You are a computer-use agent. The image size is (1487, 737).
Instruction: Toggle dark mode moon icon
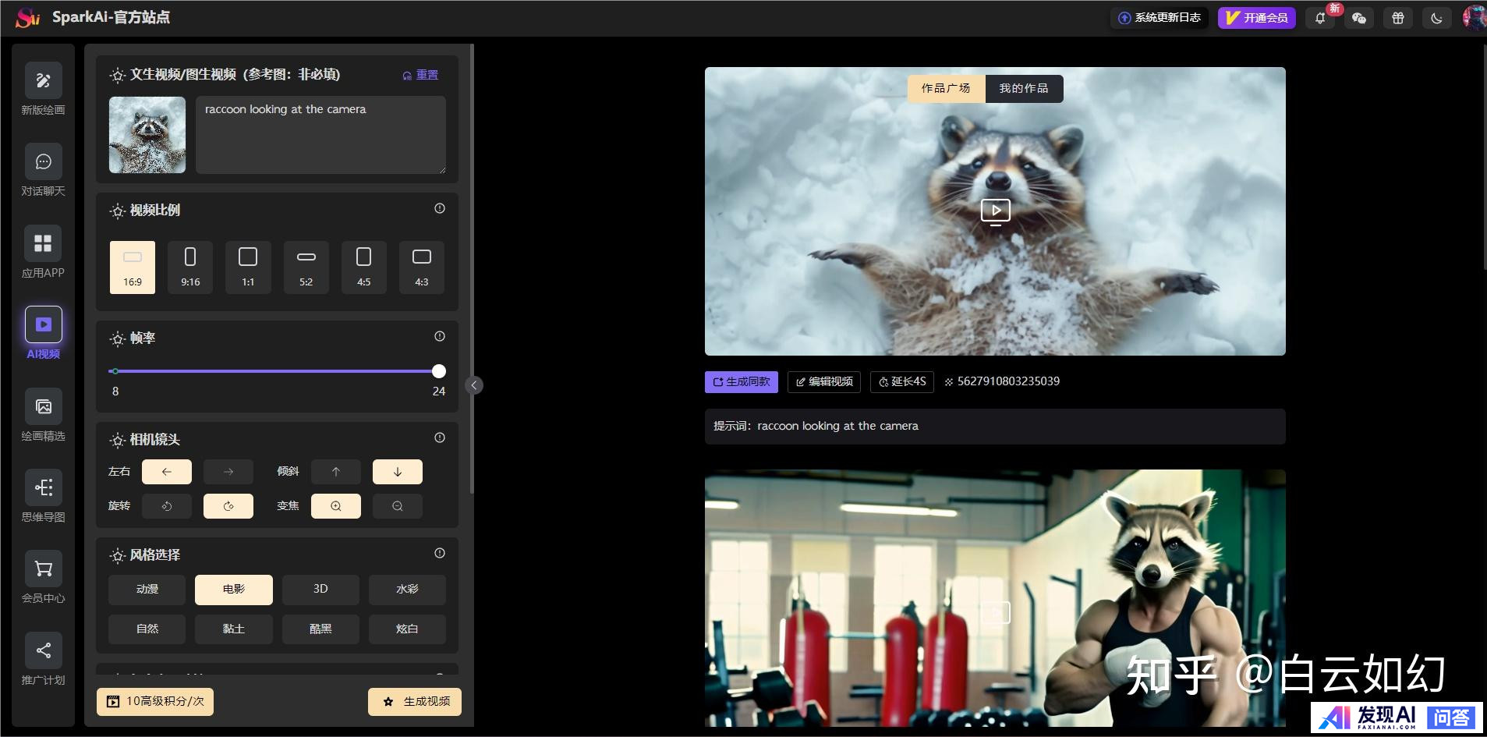pos(1436,18)
